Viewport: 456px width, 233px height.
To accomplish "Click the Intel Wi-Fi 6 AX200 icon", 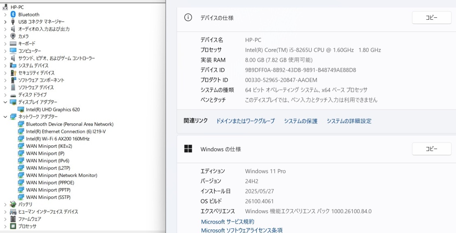I will tap(21, 139).
